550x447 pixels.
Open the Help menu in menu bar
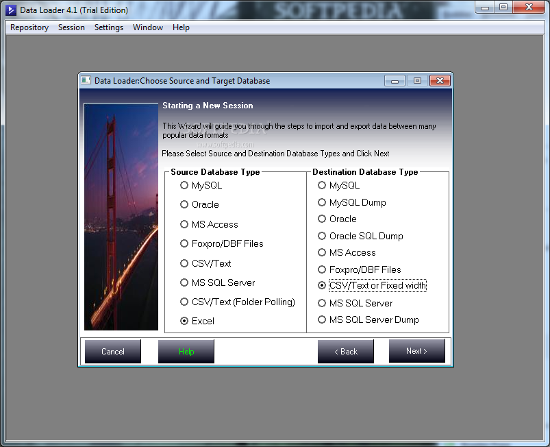[x=181, y=27]
